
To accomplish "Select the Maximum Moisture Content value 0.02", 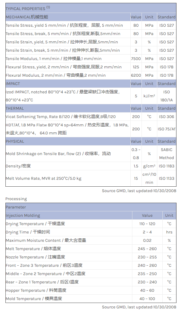I will [x=147, y=240].
